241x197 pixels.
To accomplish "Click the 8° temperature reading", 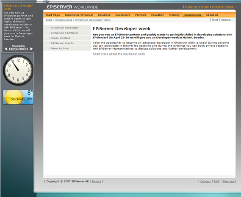I will pyautogui.click(x=30, y=93).
